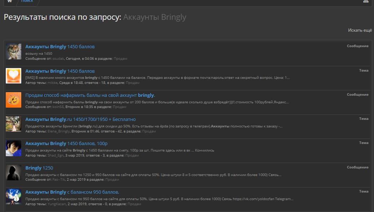
Task: Open mikke's heart avatar
Action: click(x=14, y=76)
